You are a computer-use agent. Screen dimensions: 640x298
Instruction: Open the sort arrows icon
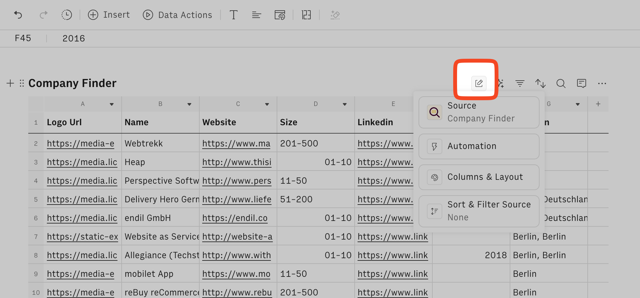pyautogui.click(x=541, y=83)
